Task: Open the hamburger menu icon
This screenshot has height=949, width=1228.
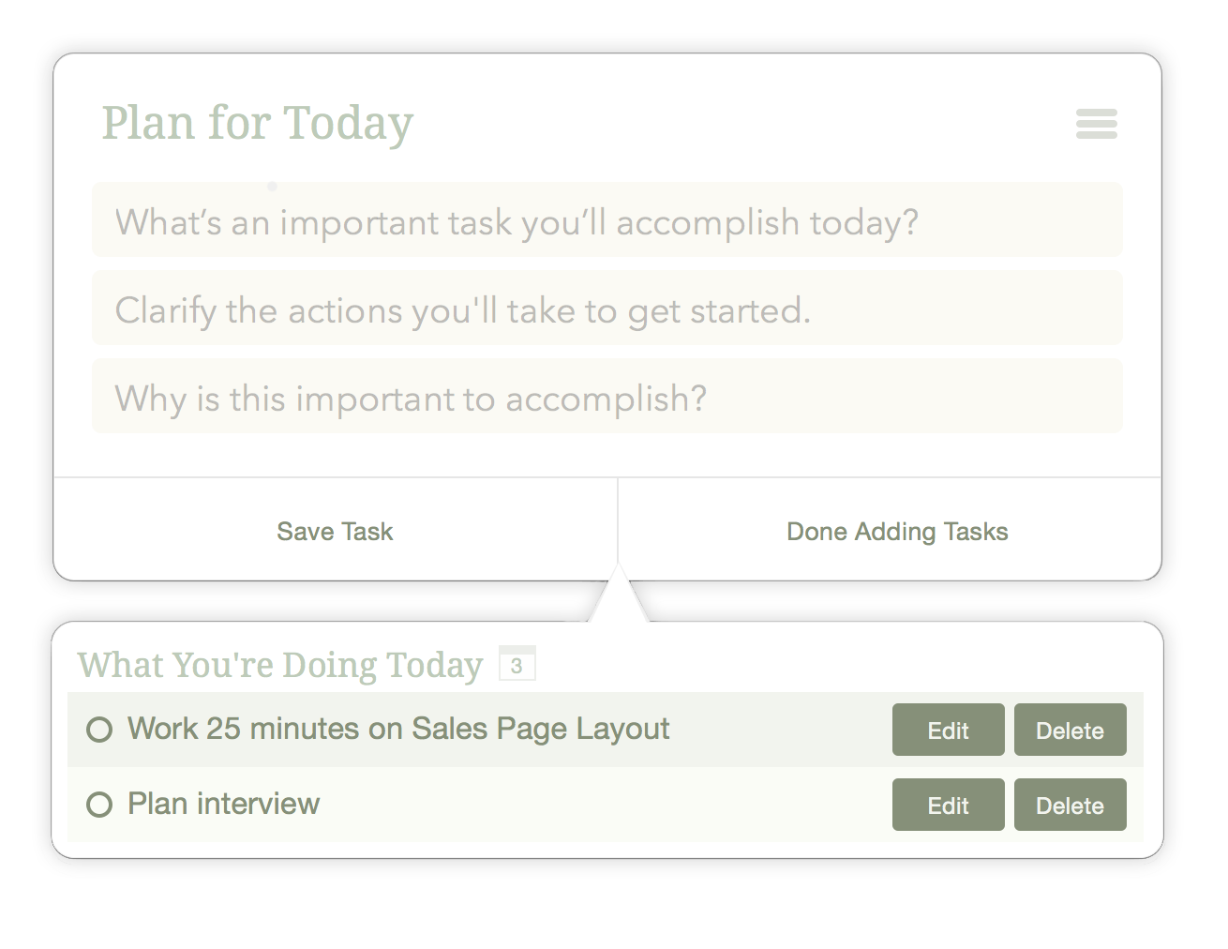Action: [1096, 124]
